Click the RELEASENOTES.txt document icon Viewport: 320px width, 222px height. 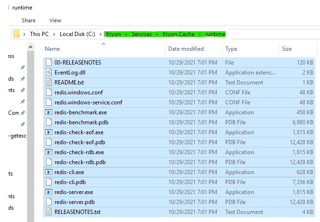49,212
